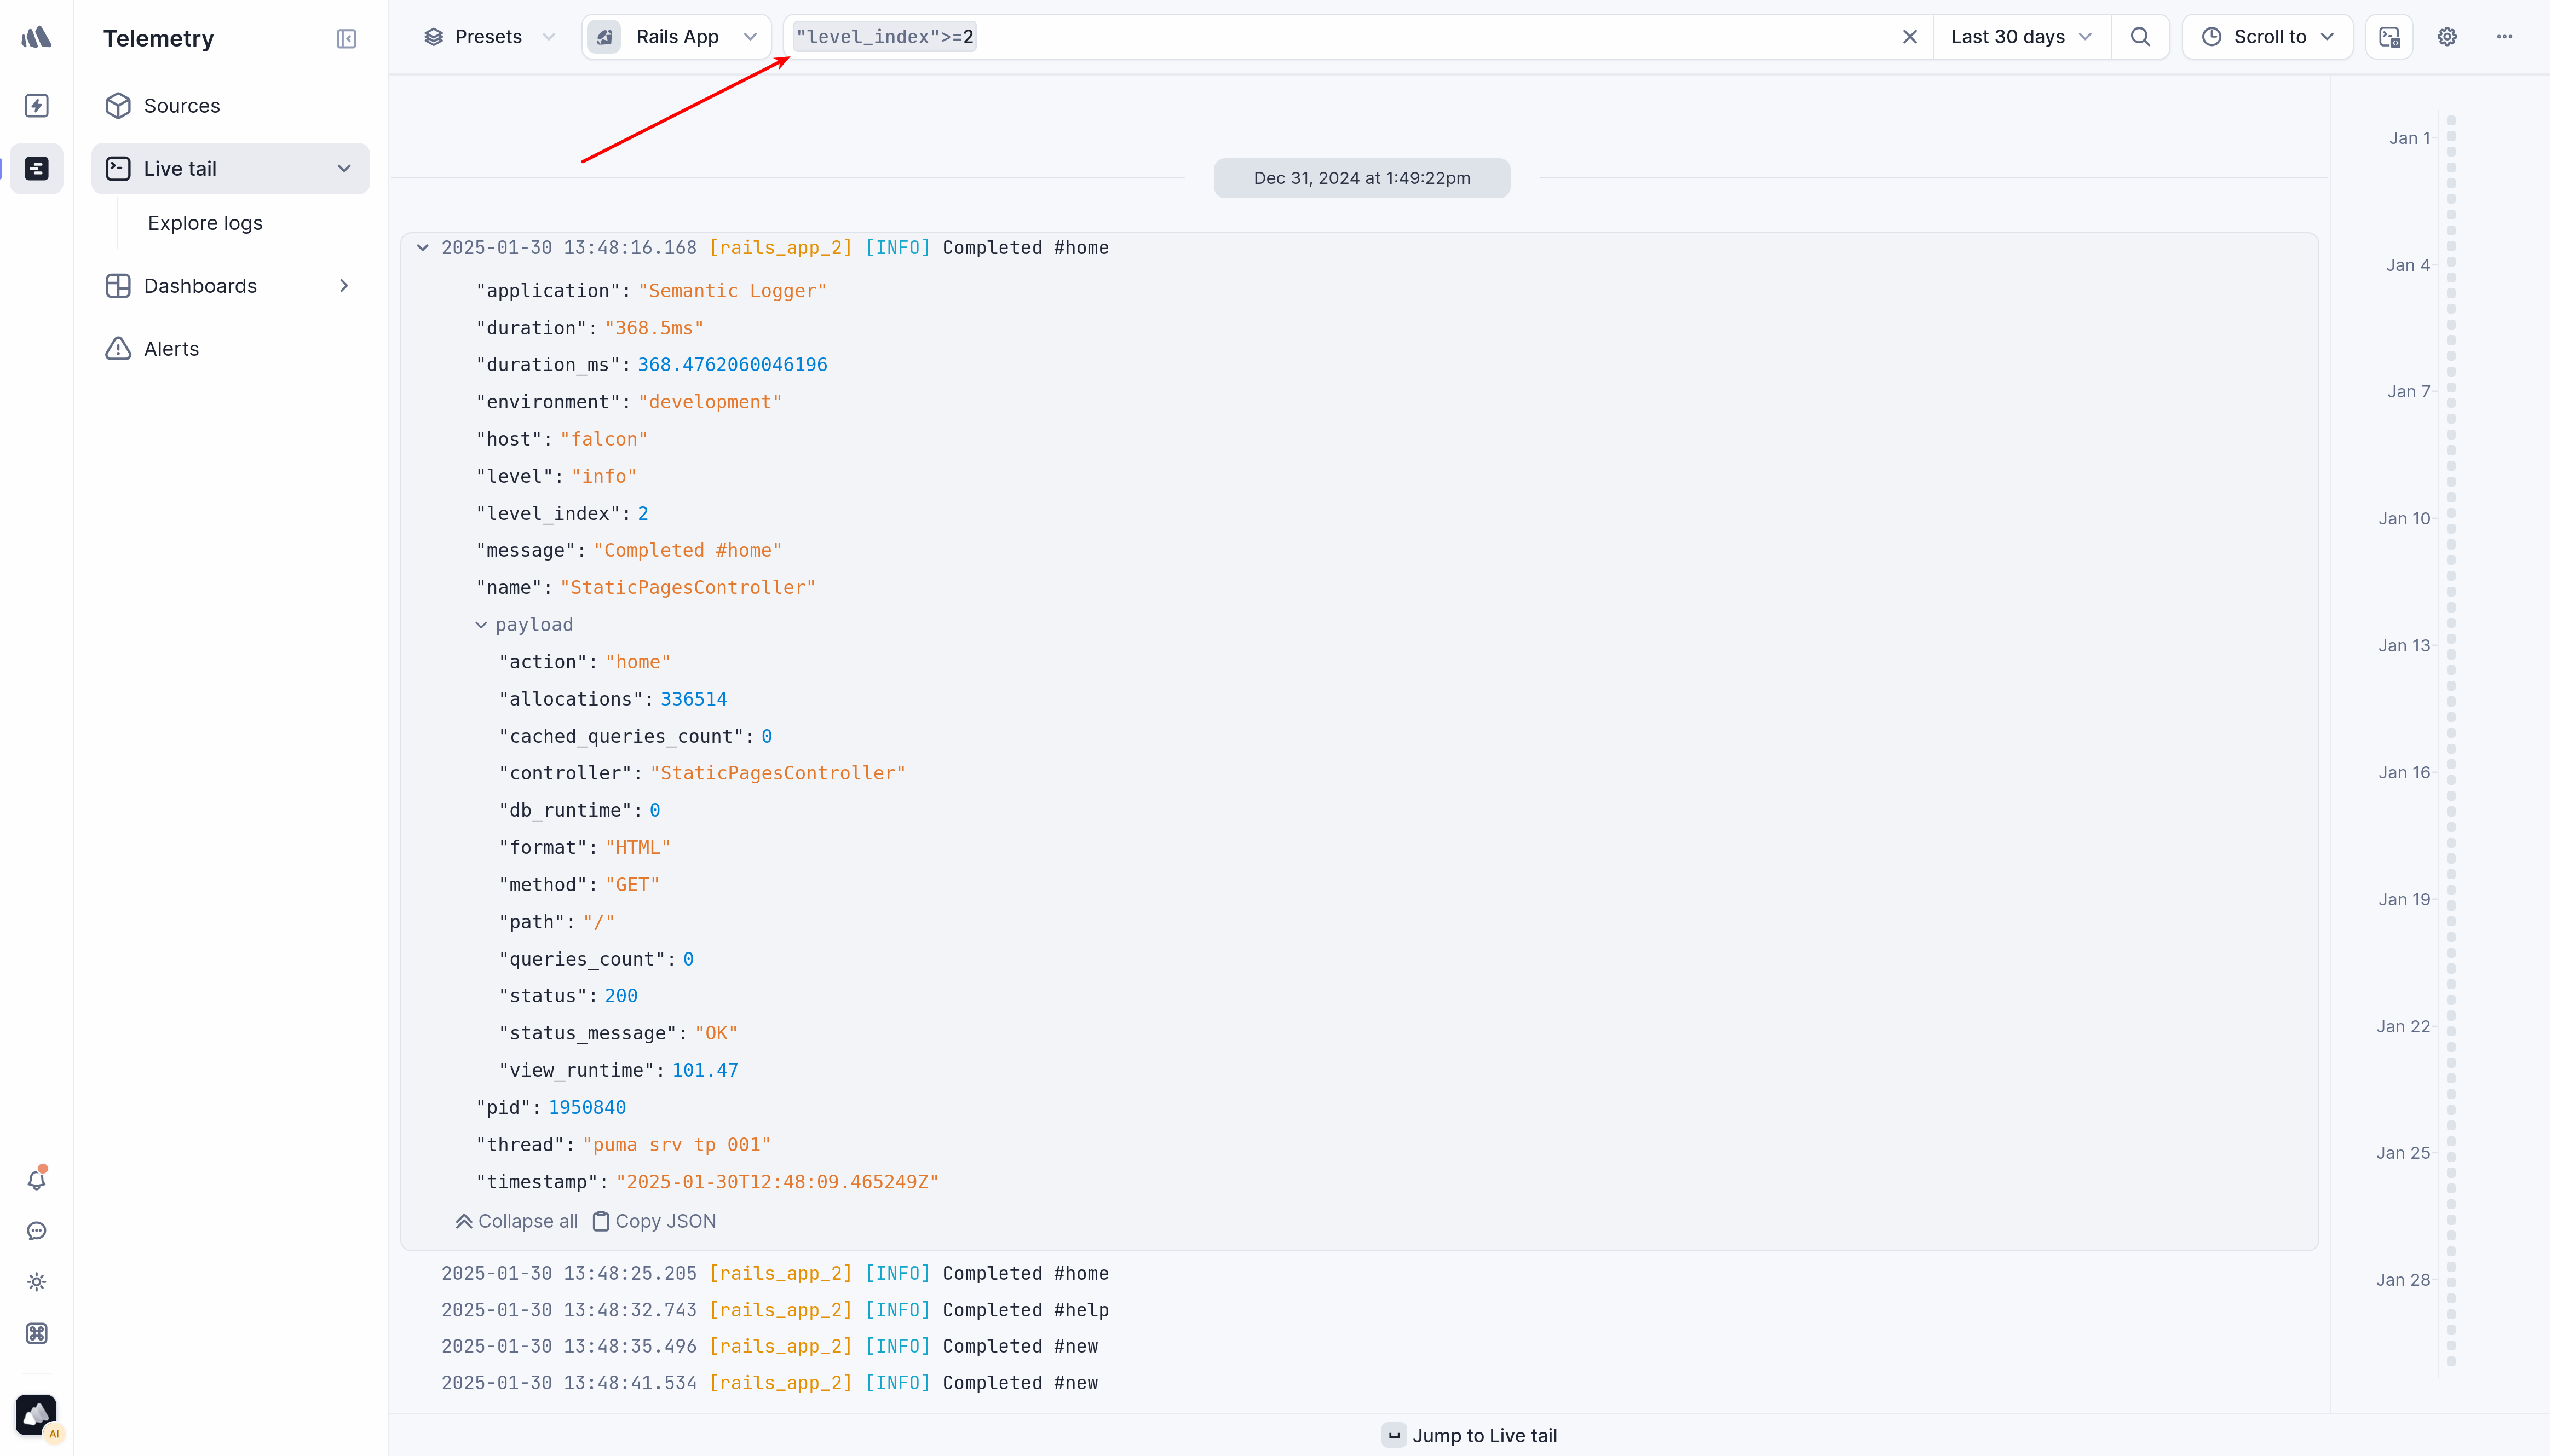Viewport: 2551px width, 1456px height.
Task: Open the feedback chat bubble icon
Action: 36,1231
